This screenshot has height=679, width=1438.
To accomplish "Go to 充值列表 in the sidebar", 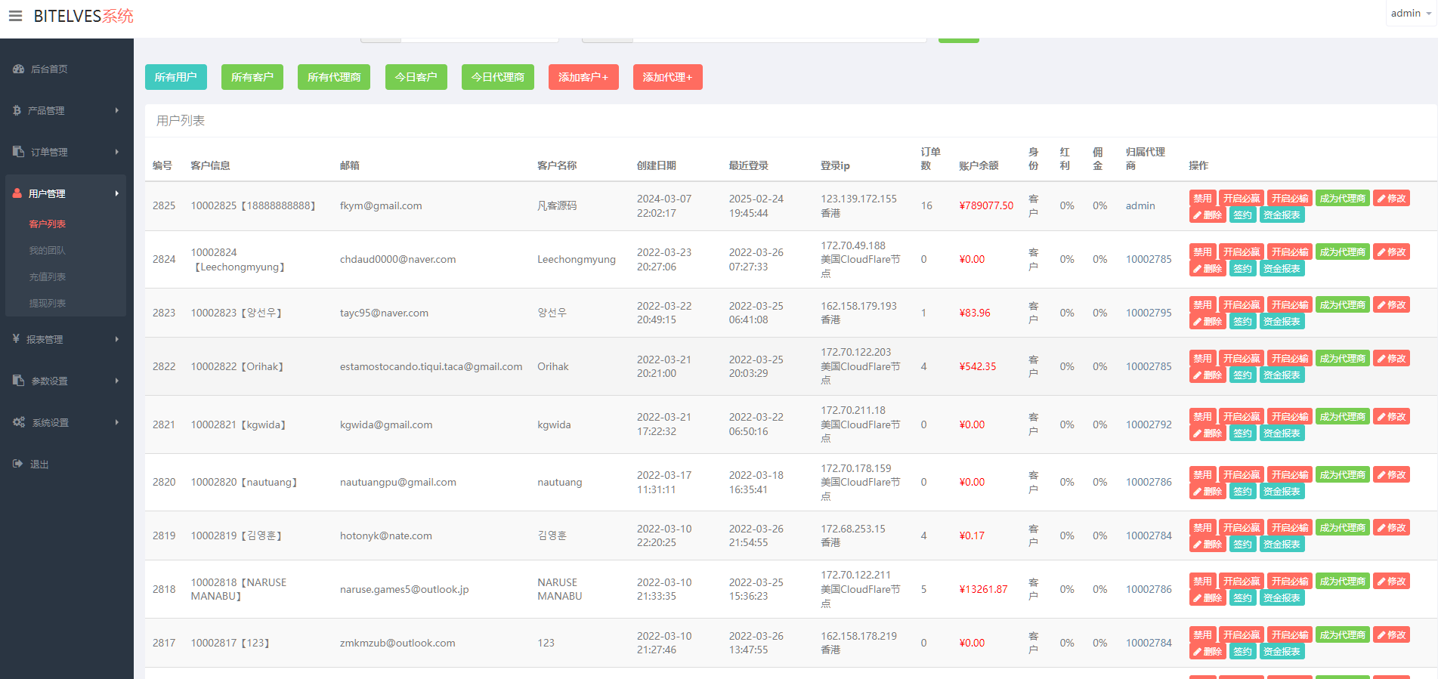I will (47, 276).
